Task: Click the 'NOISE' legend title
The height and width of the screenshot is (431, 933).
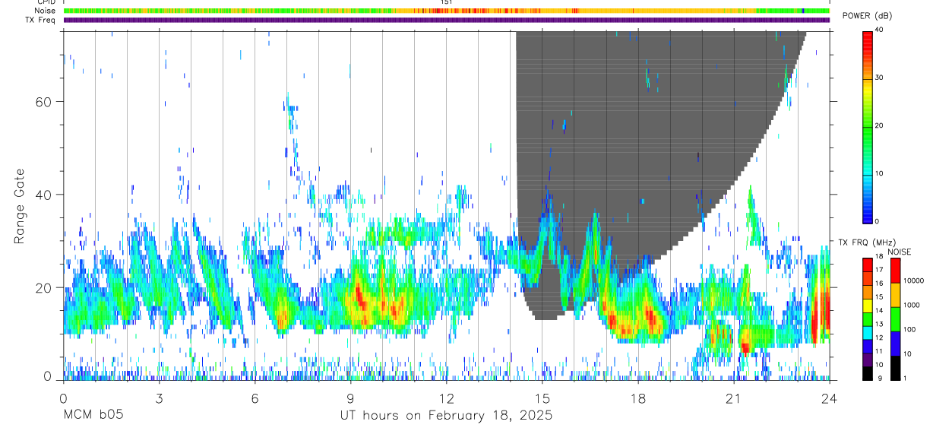Action: point(900,252)
